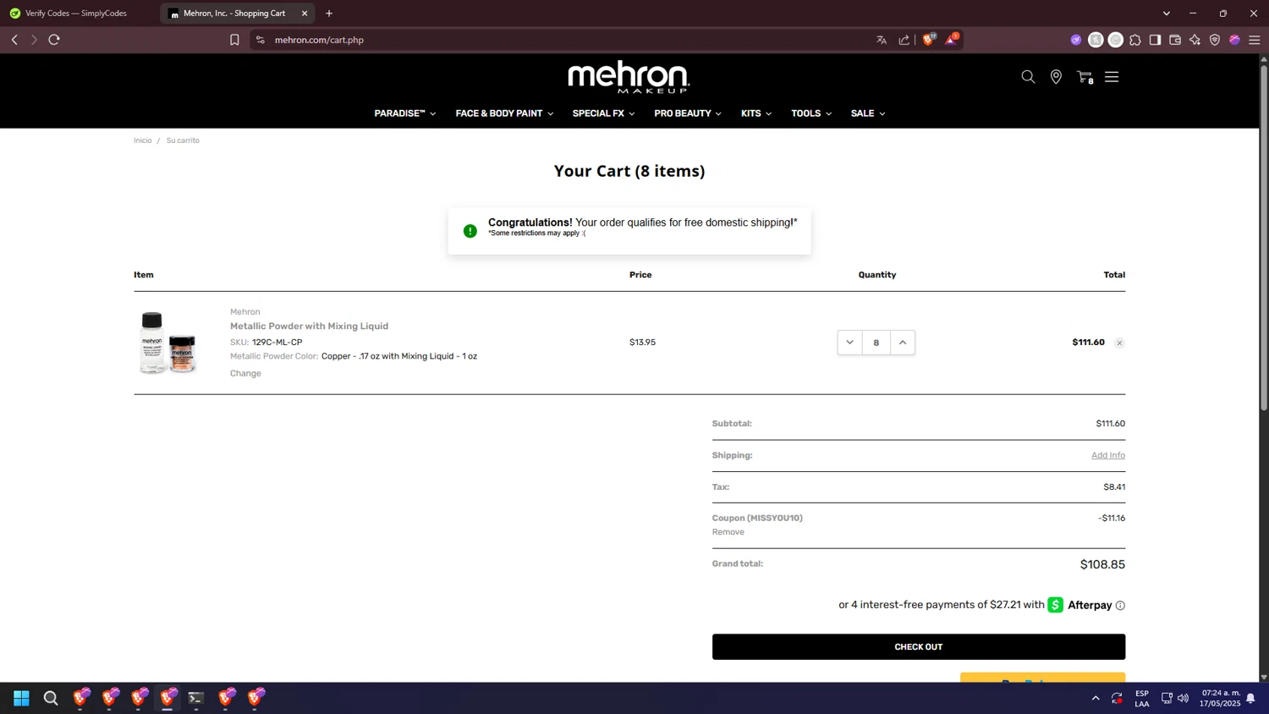Open the Afterpay info icon
This screenshot has width=1269, height=714.
pyautogui.click(x=1120, y=606)
